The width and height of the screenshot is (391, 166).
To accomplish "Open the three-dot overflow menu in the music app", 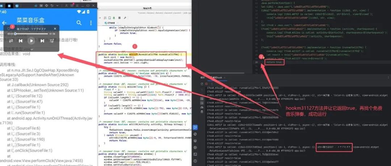I will tap(91, 23).
